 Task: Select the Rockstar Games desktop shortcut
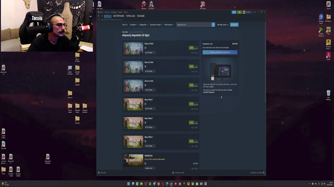[x=329, y=44]
